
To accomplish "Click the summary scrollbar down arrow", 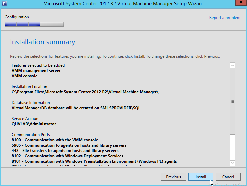I will pos(232,163).
